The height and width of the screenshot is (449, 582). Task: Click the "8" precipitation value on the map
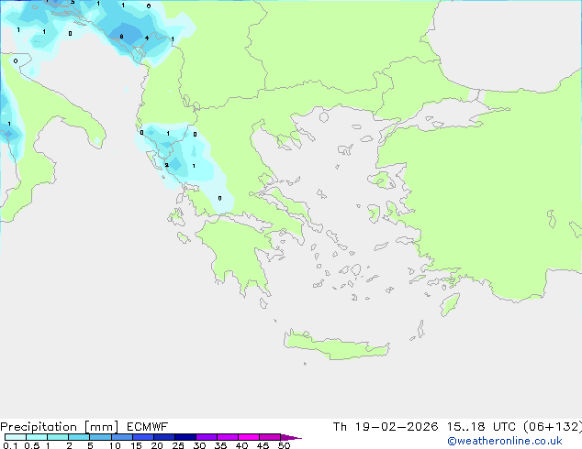click(121, 37)
